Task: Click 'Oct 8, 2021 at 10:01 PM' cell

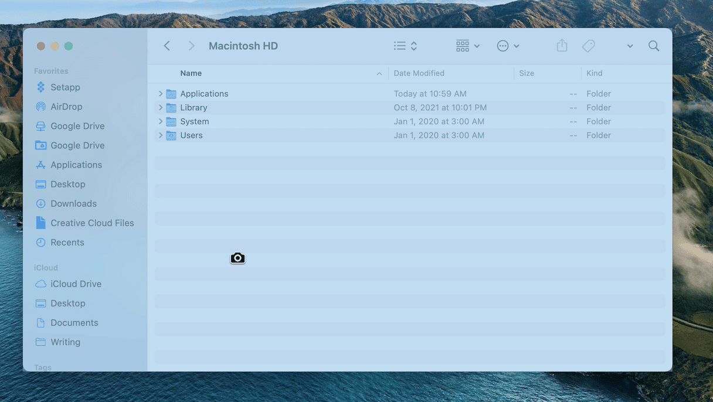Action: coord(440,108)
